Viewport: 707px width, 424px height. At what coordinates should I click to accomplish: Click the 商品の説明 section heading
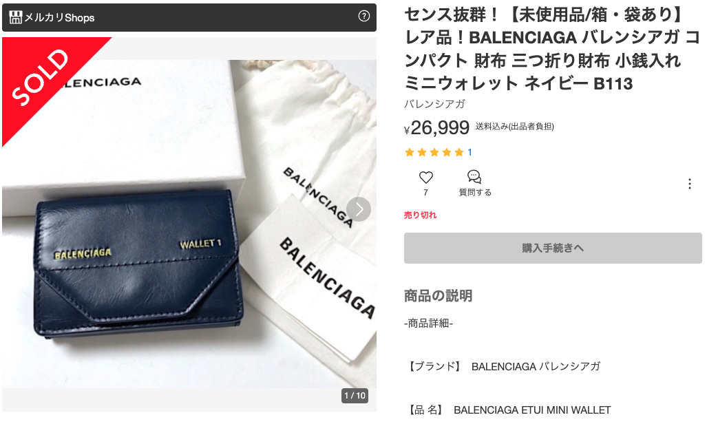(x=438, y=296)
